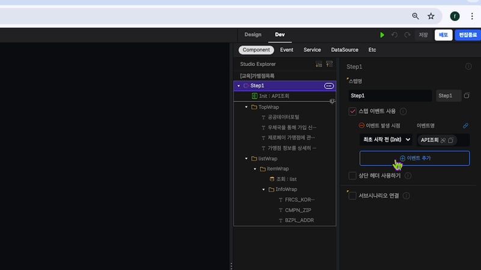Open the Etc sub-tab
This screenshot has height=270, width=481.
(x=372, y=50)
